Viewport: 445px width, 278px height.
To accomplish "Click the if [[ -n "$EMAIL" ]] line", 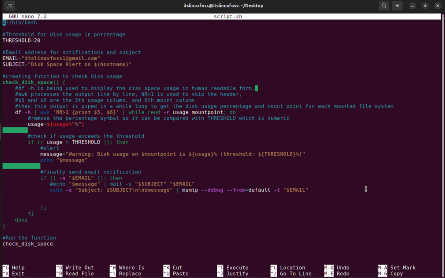I will [x=81, y=178].
